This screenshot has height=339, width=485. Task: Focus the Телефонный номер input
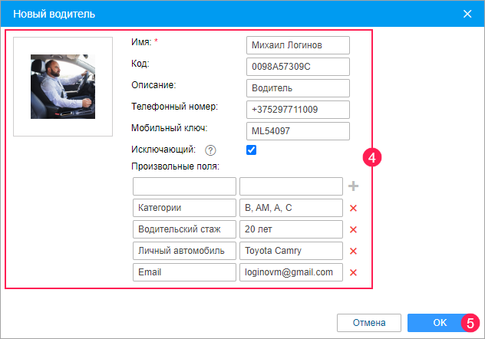click(x=298, y=110)
